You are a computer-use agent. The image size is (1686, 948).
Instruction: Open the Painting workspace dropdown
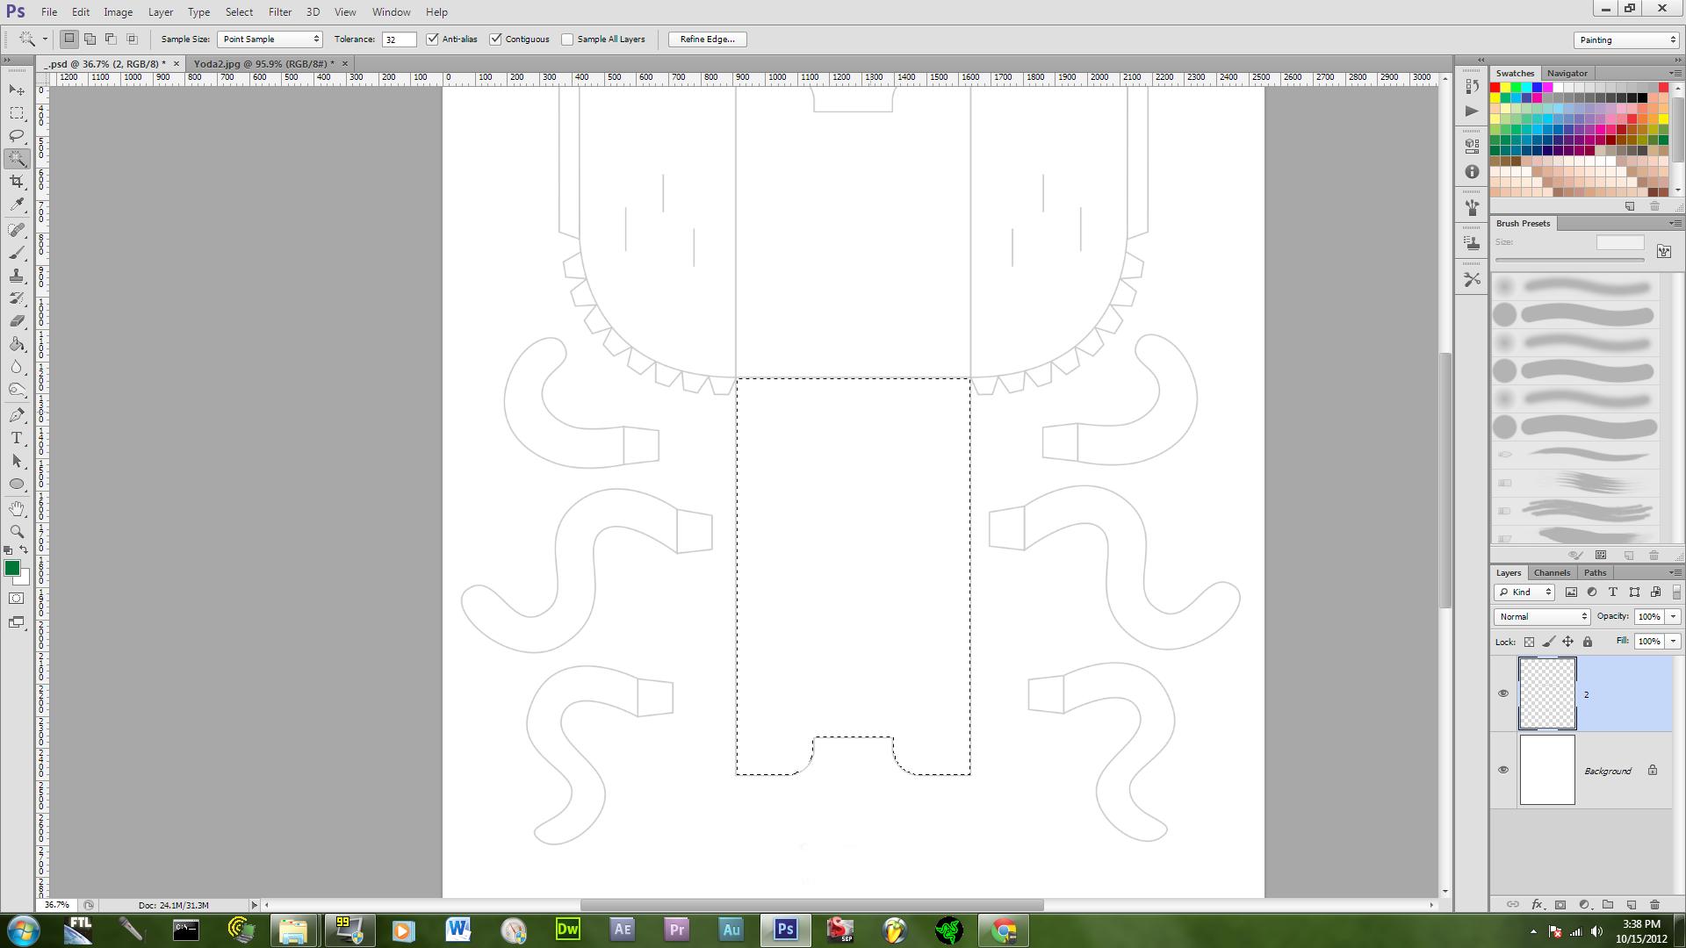click(x=1626, y=39)
